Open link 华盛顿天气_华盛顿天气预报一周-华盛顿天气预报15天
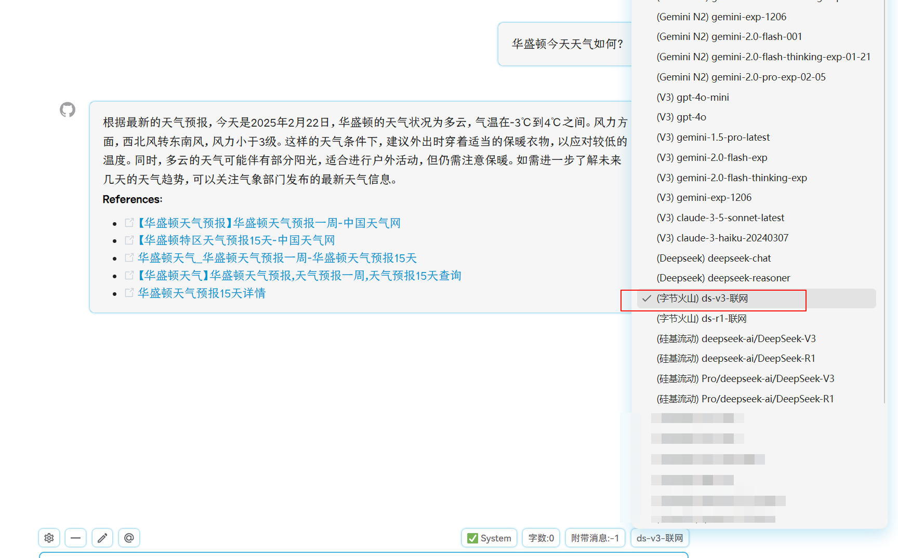 coord(278,258)
